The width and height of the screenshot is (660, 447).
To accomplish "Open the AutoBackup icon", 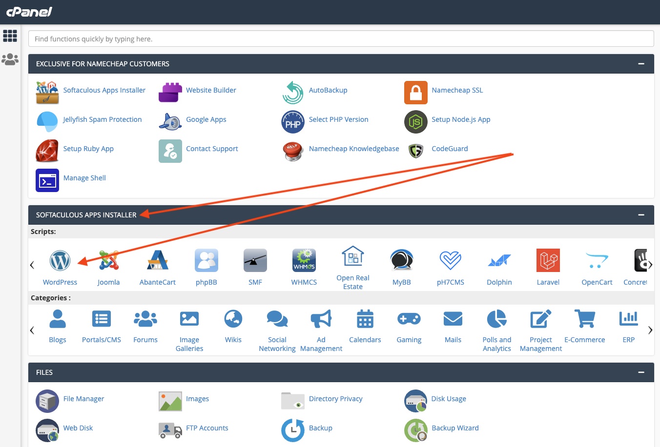I will [x=293, y=93].
